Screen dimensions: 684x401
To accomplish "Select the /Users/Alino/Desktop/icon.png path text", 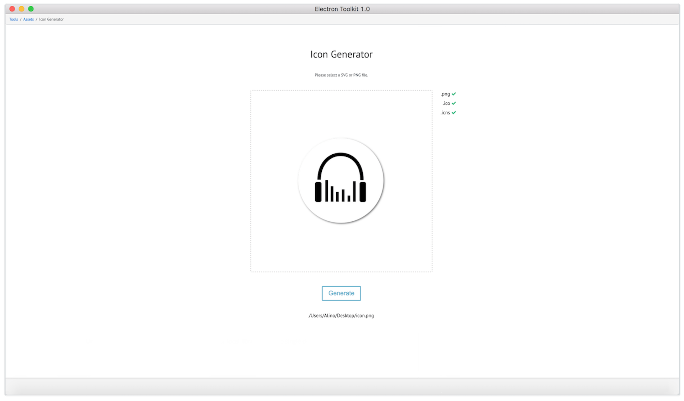I will tap(341, 315).
